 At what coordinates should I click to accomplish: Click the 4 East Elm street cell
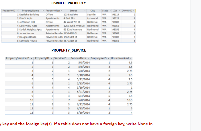75,18
